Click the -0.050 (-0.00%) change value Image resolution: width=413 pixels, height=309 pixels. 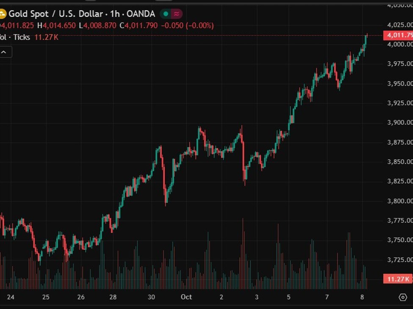[187, 26]
